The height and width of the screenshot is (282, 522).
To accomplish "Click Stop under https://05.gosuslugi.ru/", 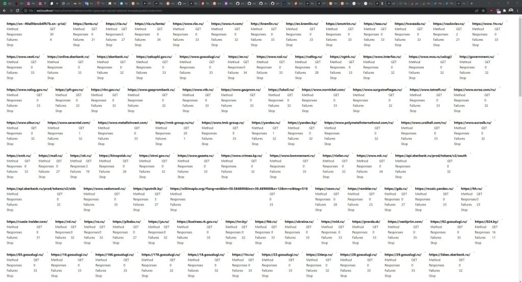I will pyautogui.click(x=10, y=276).
